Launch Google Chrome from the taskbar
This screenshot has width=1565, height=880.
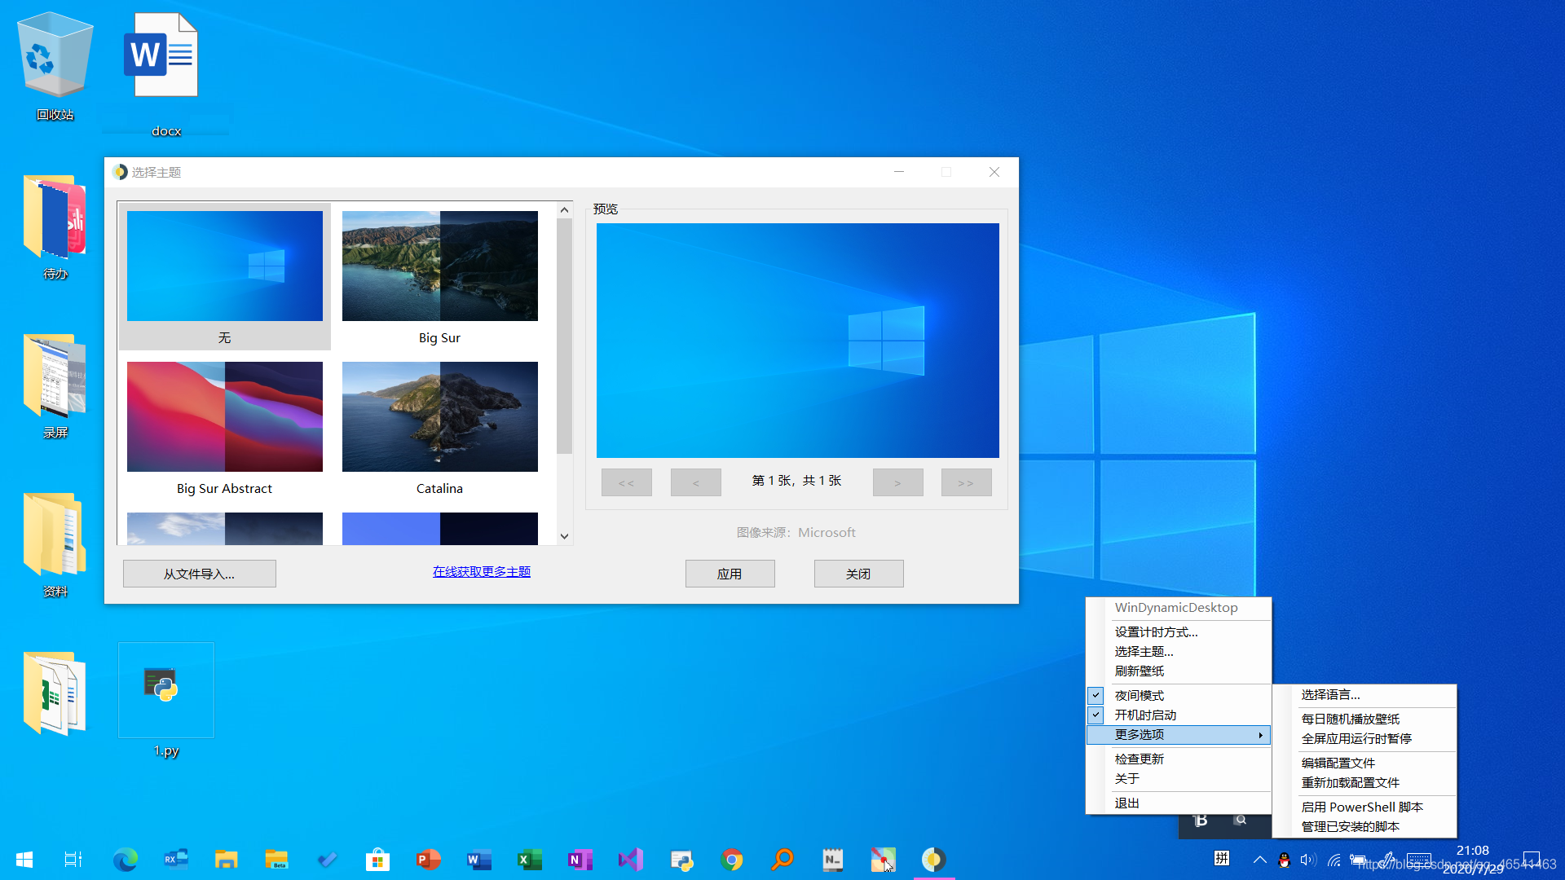click(x=732, y=859)
